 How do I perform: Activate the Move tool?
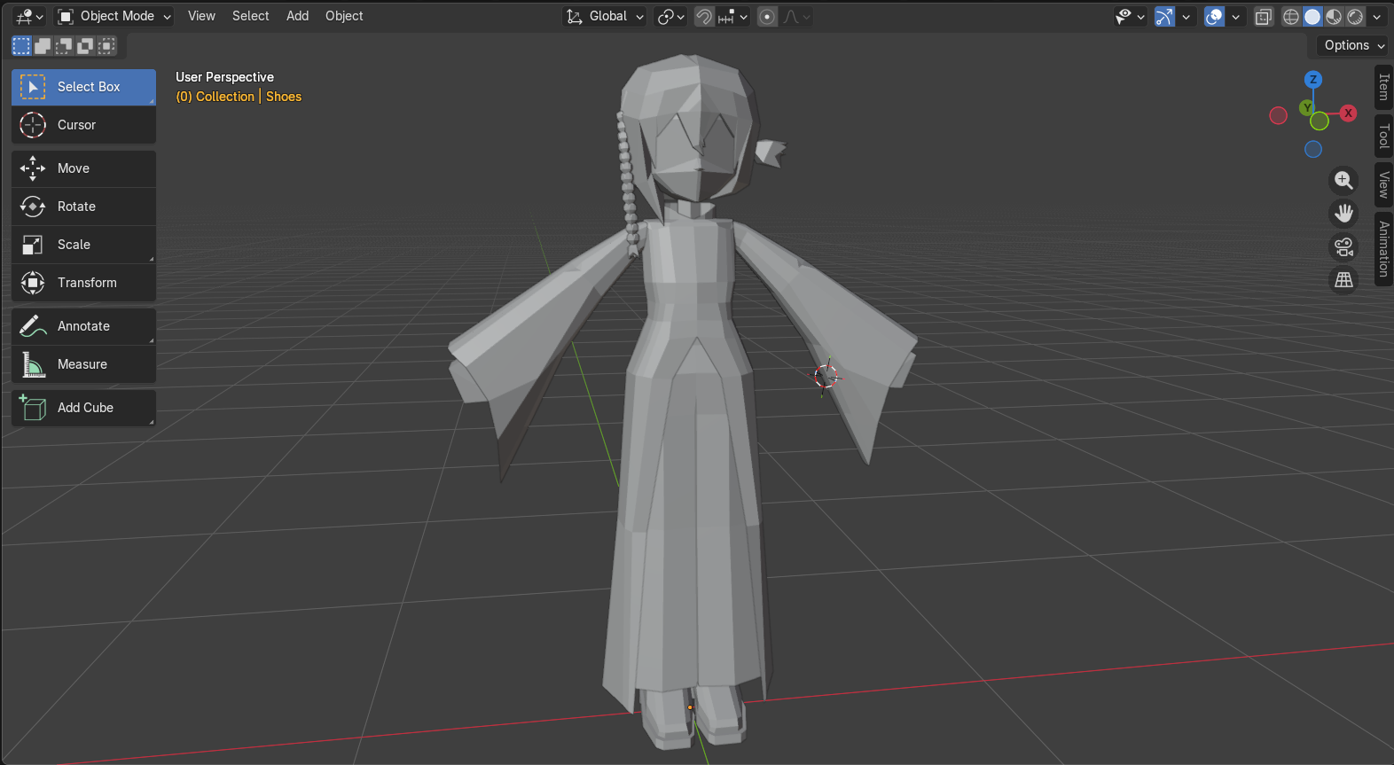83,168
